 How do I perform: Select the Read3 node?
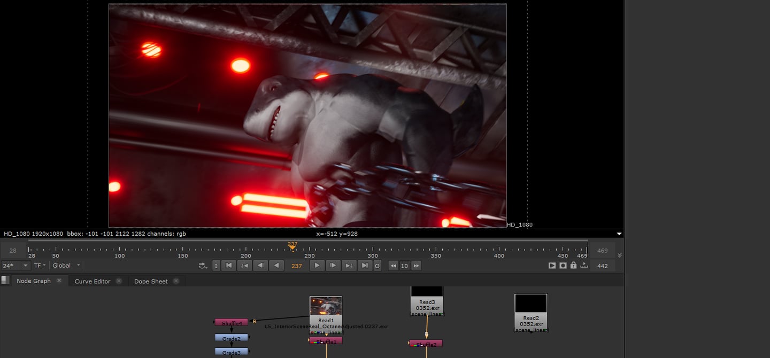tap(427, 301)
